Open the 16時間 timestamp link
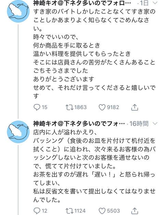The image size is (164, 215). click(x=139, y=124)
